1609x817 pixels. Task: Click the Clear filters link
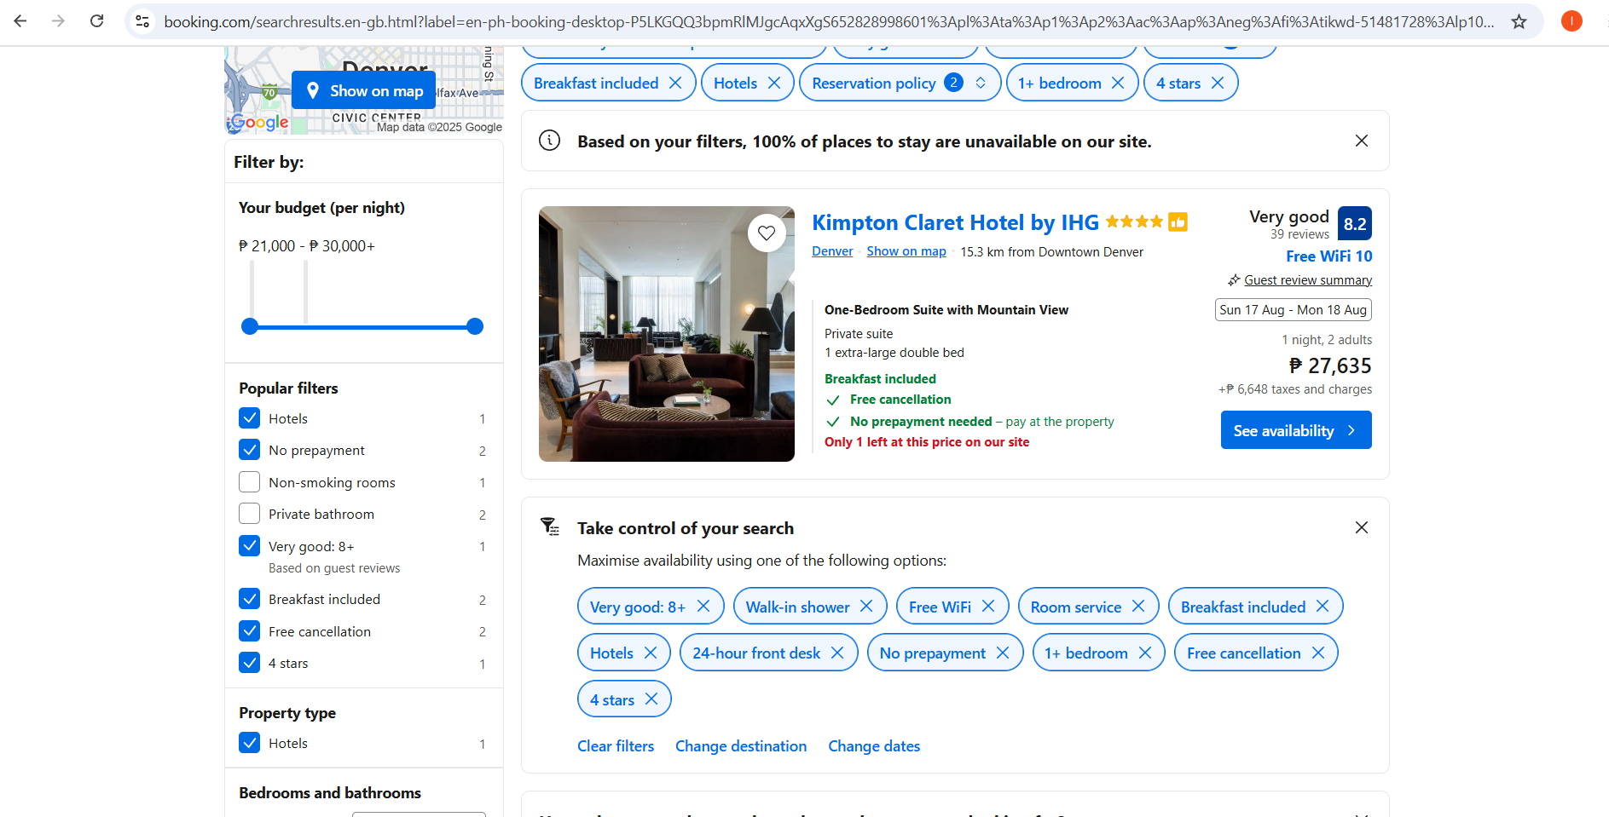coord(616,746)
